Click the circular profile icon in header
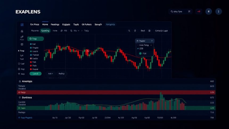Viewport: 229px width, 129px height. (x=209, y=11)
